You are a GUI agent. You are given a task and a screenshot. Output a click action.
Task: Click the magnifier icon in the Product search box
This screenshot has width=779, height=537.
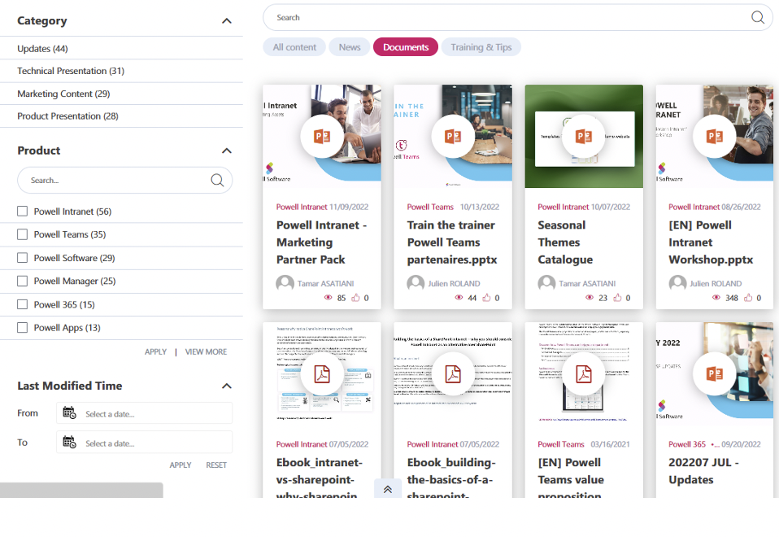pyautogui.click(x=217, y=180)
